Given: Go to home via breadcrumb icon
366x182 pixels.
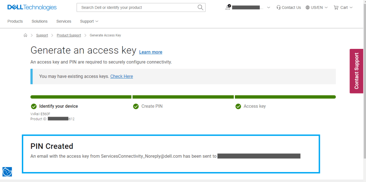Looking at the screenshot, I should tap(25, 35).
